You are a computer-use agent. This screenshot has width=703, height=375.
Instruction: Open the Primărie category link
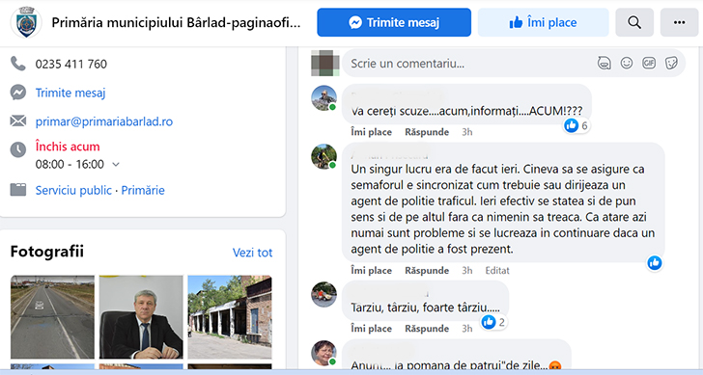coord(143,190)
